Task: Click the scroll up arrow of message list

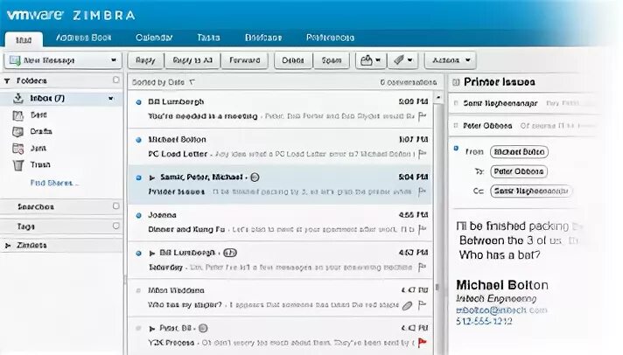Action: (438, 97)
